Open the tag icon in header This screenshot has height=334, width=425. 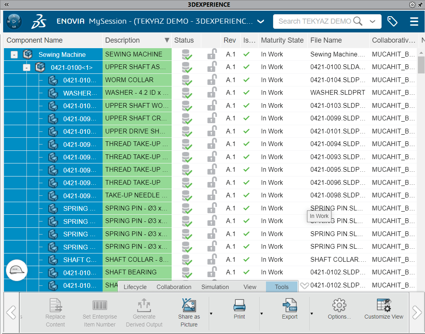(392, 21)
